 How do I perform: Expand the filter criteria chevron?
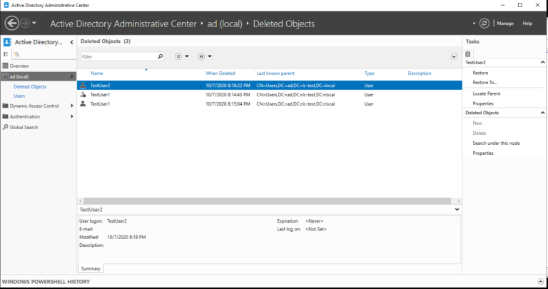coord(454,56)
